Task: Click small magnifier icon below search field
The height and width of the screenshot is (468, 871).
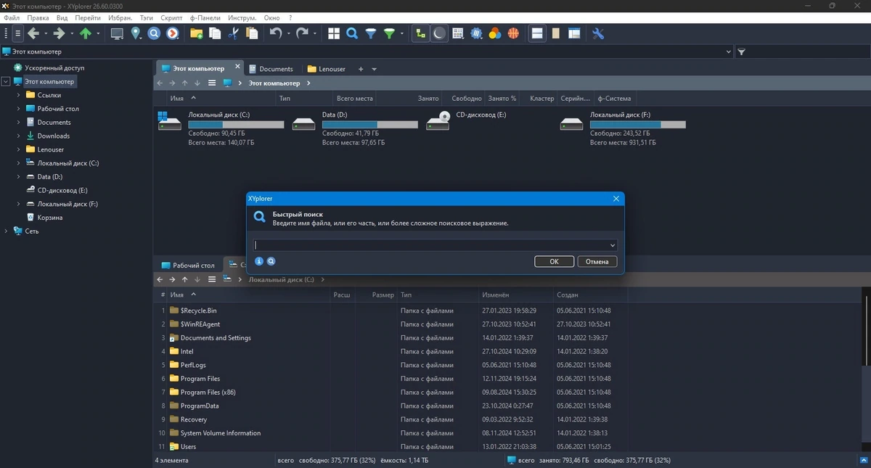Action: click(271, 261)
